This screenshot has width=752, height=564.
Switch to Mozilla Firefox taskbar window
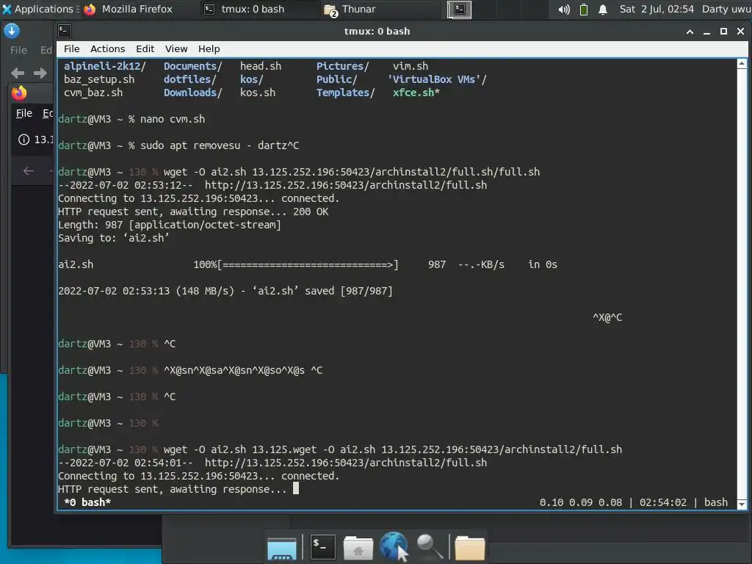129,9
